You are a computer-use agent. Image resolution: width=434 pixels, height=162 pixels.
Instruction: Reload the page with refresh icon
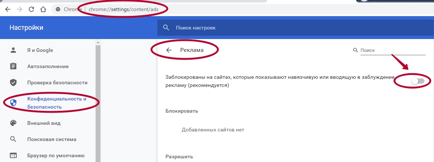(31, 9)
